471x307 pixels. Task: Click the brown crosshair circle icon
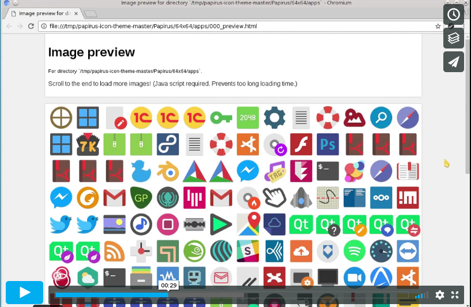pos(61,118)
